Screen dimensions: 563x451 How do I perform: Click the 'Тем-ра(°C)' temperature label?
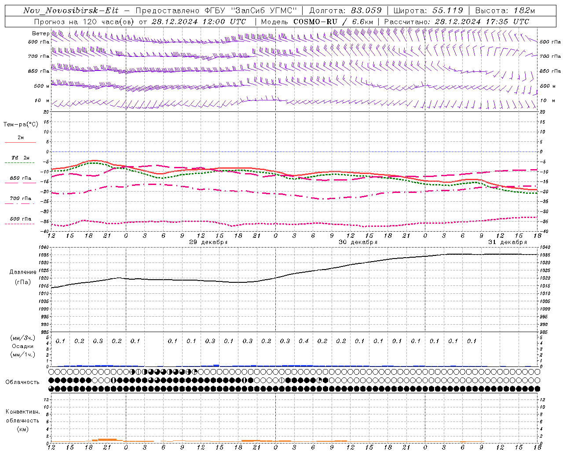click(21, 125)
